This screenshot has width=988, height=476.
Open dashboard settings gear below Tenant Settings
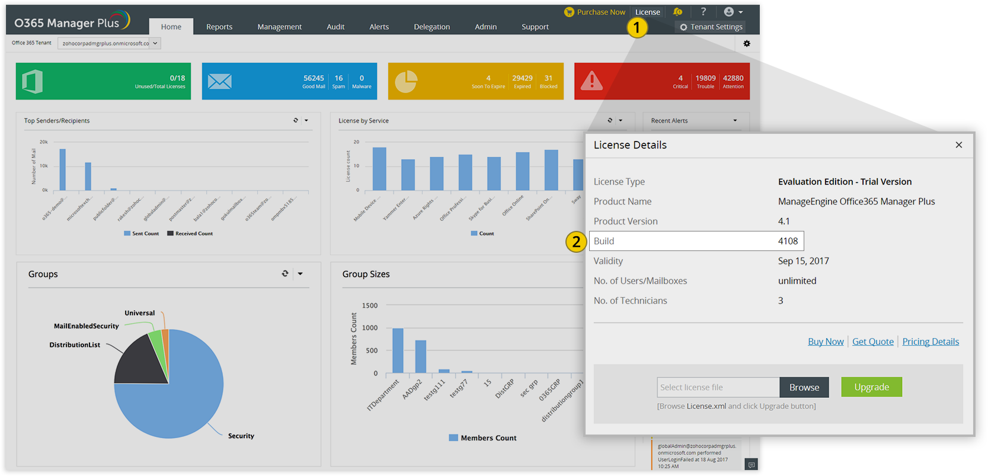(x=747, y=43)
